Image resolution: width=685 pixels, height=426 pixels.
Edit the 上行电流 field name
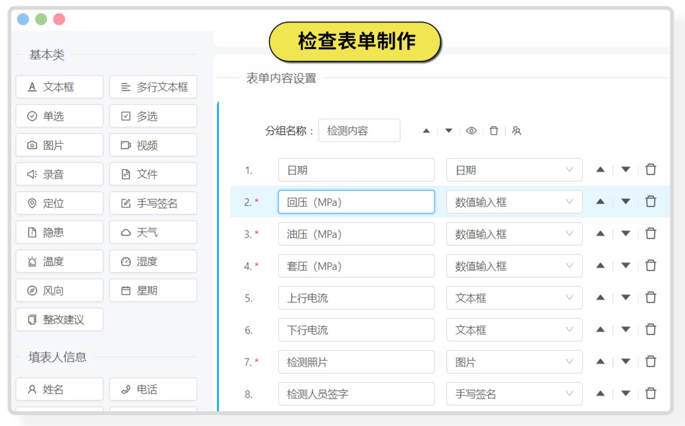click(x=356, y=298)
